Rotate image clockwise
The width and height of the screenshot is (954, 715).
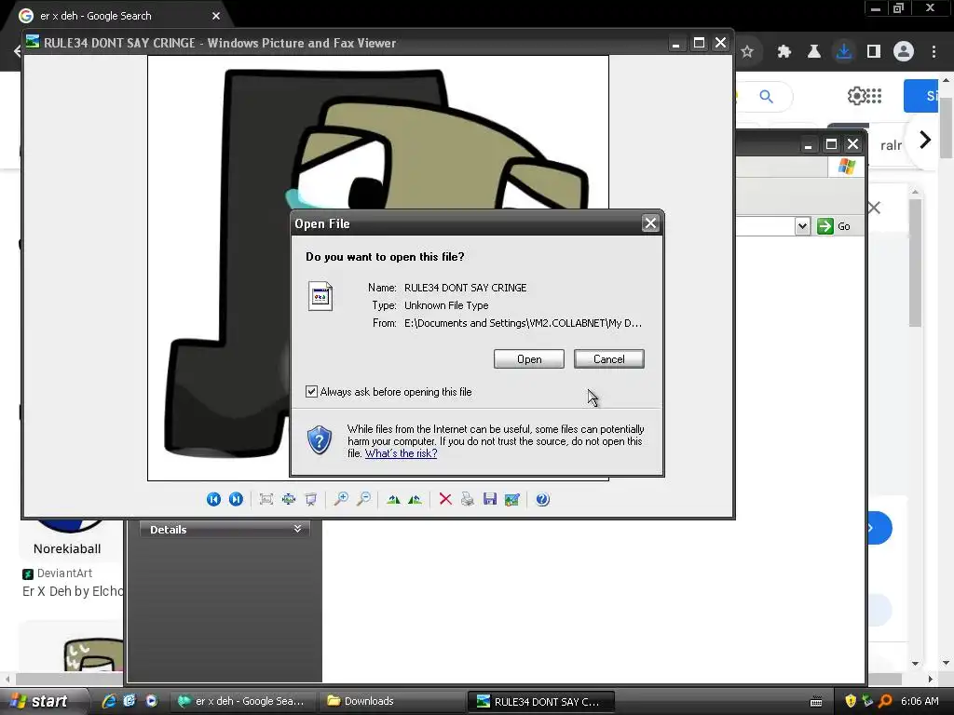click(x=393, y=499)
